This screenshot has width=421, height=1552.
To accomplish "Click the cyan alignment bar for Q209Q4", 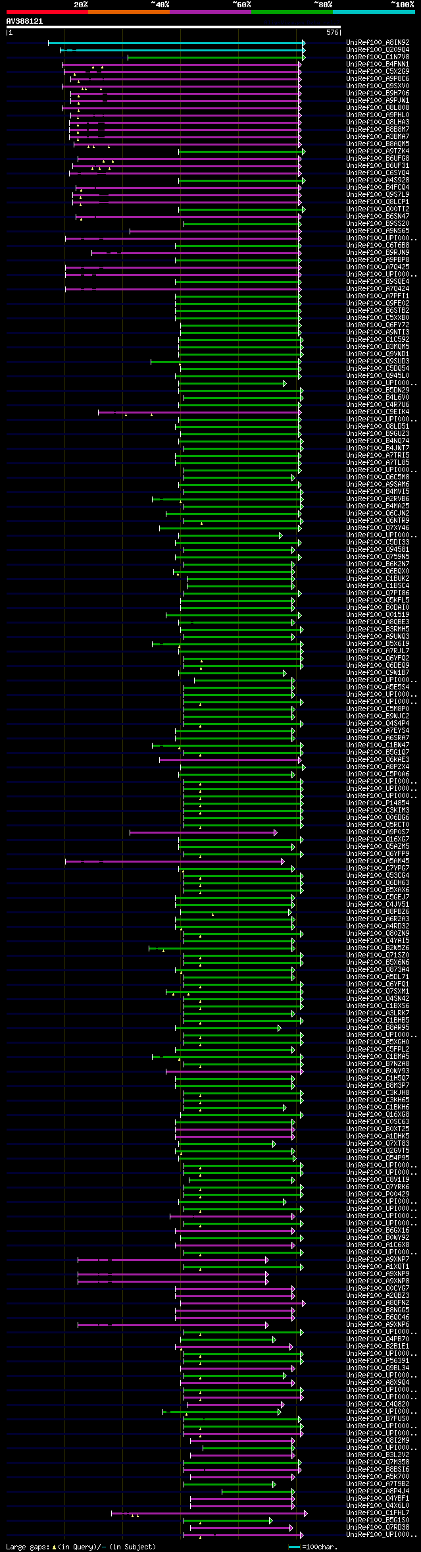I will tap(182, 50).
